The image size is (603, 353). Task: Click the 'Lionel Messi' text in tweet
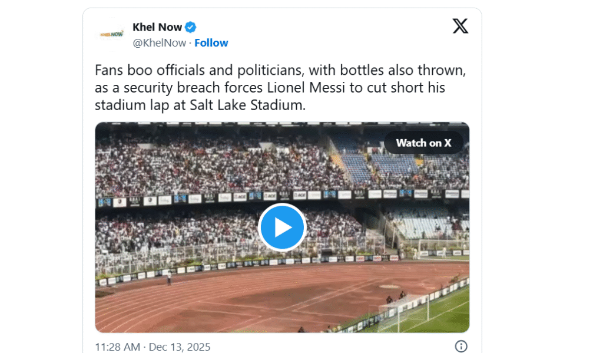327,88
